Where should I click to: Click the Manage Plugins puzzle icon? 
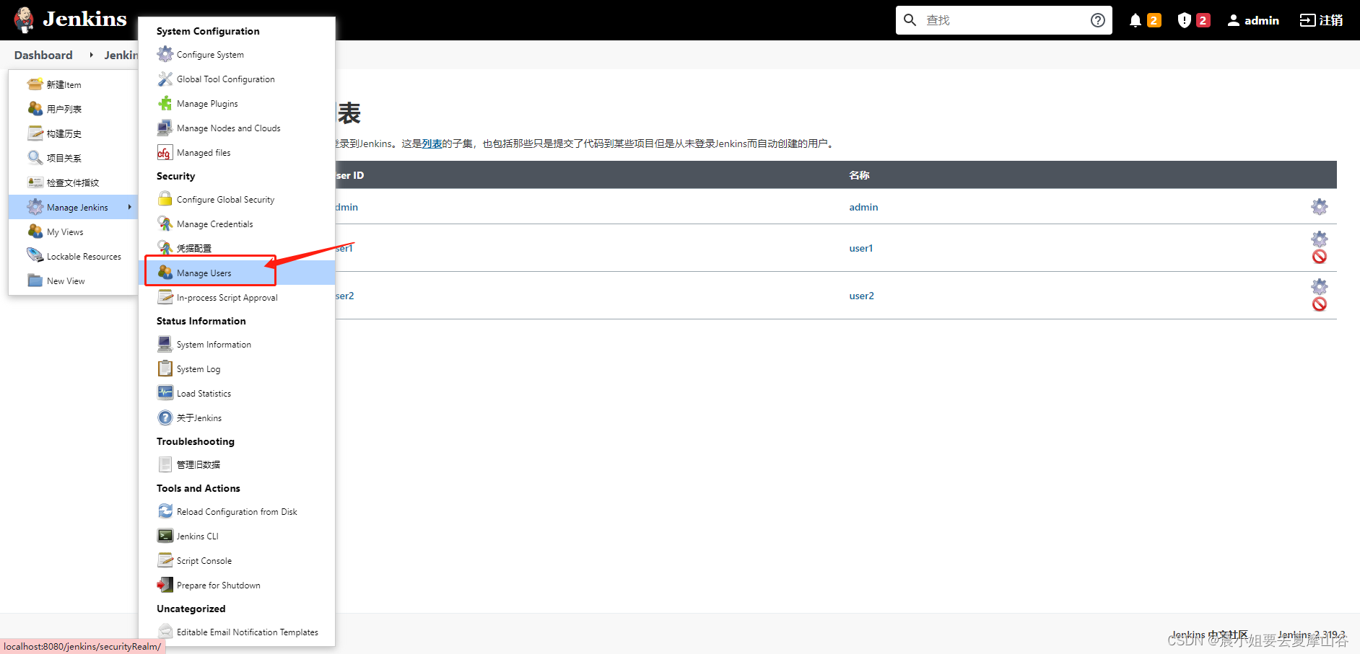pos(165,103)
